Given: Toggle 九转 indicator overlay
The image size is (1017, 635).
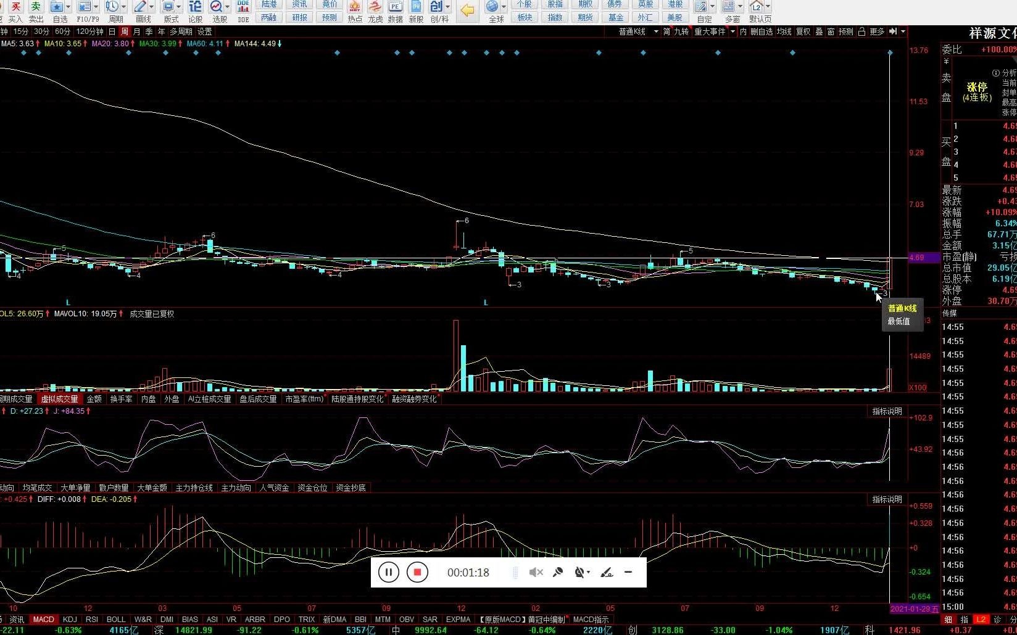Looking at the screenshot, I should [681, 31].
